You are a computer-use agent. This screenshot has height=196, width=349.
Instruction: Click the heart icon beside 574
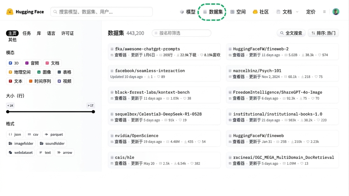(x=320, y=55)
